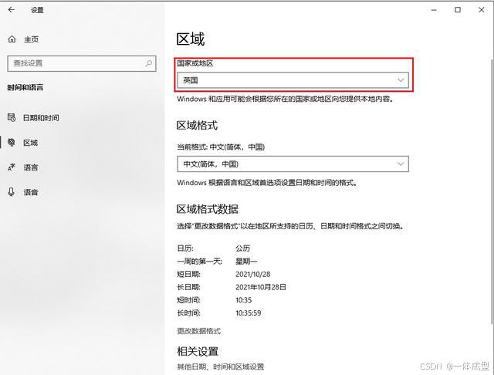
Task: Click the 区域 globe icon
Action: click(12, 142)
